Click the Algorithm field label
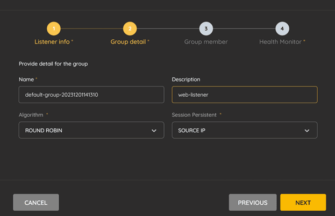 [x=31, y=115]
